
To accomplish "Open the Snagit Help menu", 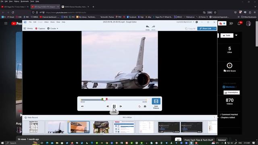I will pyautogui.click(x=64, y=22).
